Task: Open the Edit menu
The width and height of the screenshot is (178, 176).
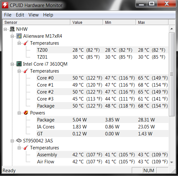Action: [20, 15]
